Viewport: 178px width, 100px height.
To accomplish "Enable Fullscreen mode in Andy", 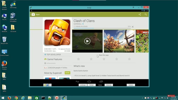I will [x=109, y=85].
